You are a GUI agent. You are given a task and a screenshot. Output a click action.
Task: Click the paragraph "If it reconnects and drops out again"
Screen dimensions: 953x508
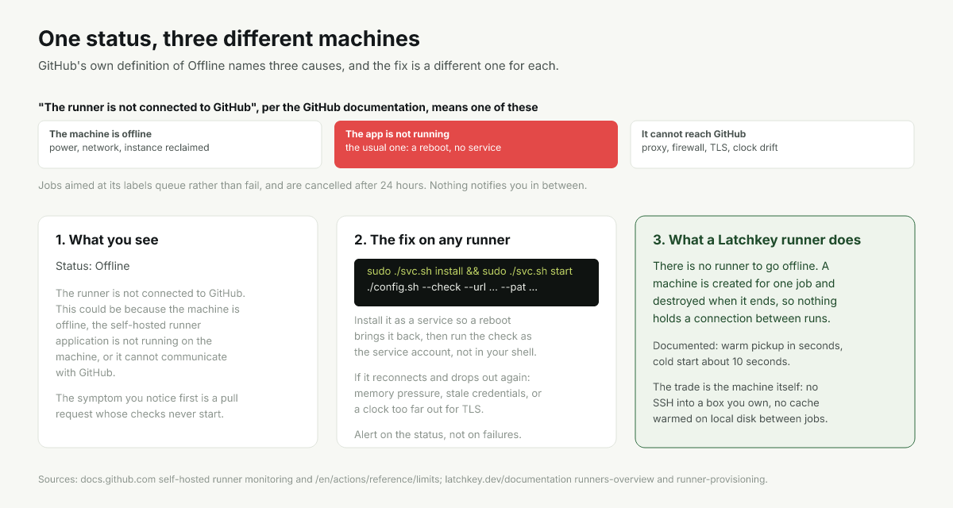(448, 394)
